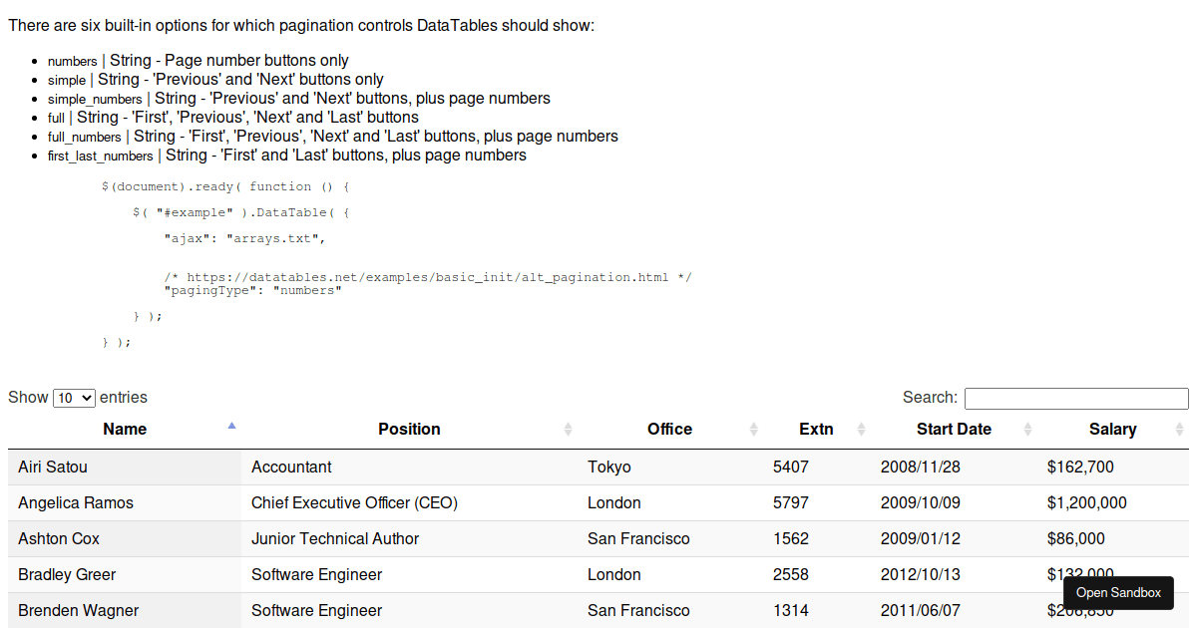Viewport: 1197px width, 628px height.
Task: Click the Tokyo office cell
Action: (x=609, y=467)
